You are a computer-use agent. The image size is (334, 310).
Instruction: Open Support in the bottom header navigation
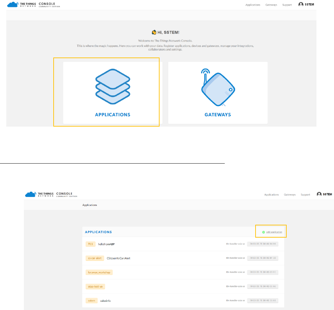305,195
